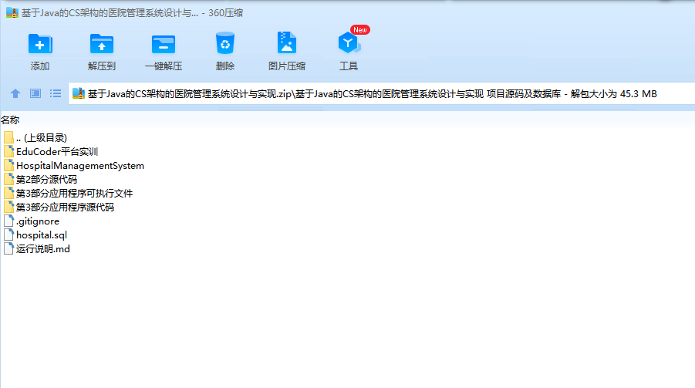Open the 图片压缩 image compression tool
The width and height of the screenshot is (695, 388).
[x=287, y=42]
